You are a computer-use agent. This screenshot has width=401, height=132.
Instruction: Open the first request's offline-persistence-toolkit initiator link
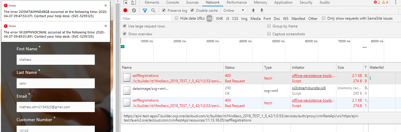pyautogui.click(x=313, y=76)
